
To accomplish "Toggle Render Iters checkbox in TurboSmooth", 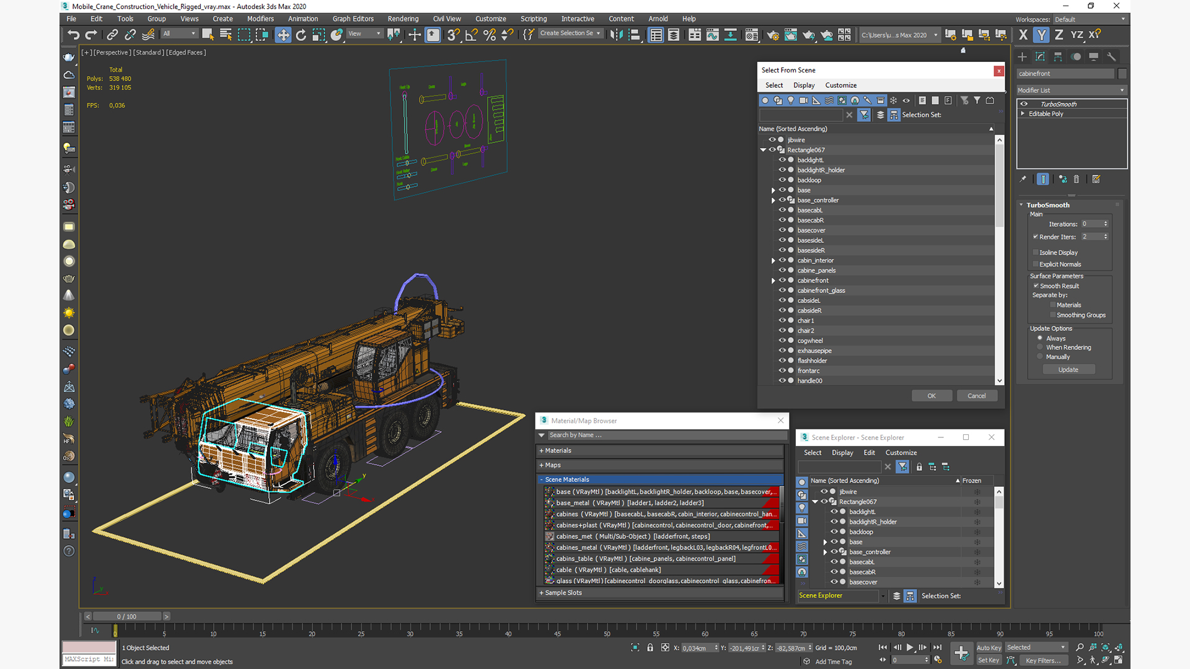I will point(1036,237).
